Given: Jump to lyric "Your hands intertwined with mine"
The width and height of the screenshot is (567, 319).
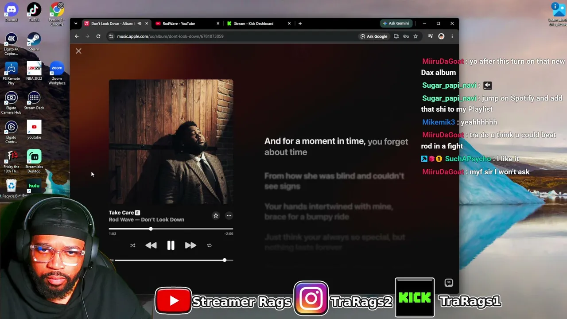Looking at the screenshot, I should point(329,211).
